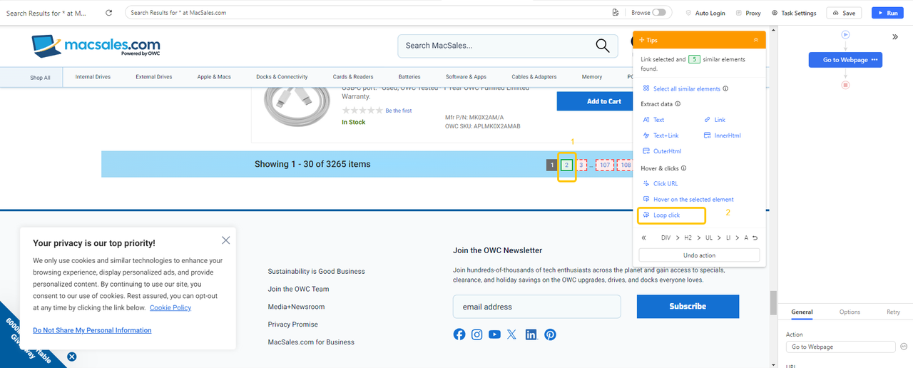Go to pagination page 107

[605, 165]
